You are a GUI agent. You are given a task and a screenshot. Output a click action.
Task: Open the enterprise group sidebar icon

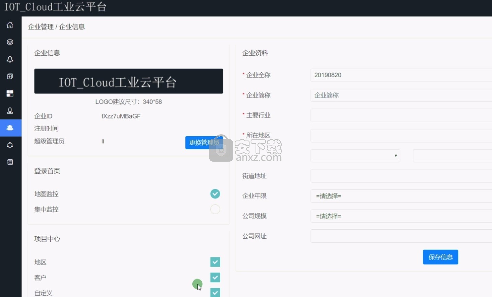(x=10, y=128)
